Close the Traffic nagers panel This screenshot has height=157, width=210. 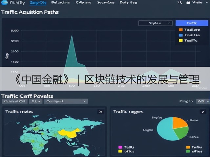(203, 112)
